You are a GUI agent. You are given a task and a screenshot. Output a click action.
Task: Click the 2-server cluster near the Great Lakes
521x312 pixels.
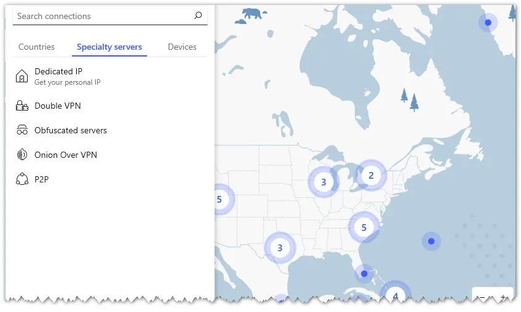[371, 175]
